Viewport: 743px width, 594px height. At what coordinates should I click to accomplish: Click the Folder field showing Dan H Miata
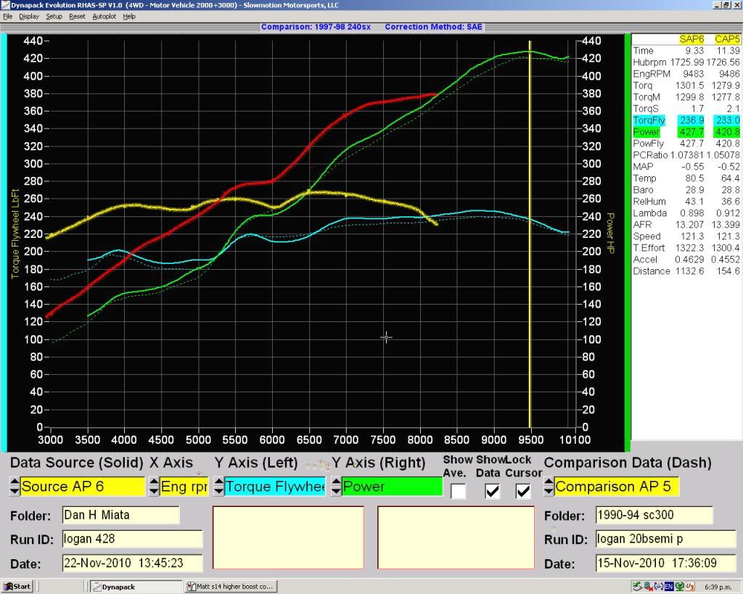coord(121,515)
